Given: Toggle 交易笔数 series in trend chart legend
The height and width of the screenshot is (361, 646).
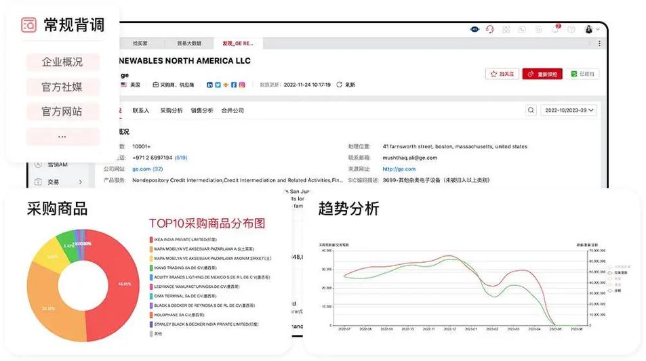Looking at the screenshot, I should coord(617,273).
